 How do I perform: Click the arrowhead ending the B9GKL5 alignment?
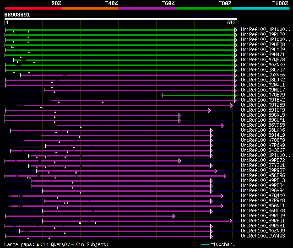(x=180, y=115)
